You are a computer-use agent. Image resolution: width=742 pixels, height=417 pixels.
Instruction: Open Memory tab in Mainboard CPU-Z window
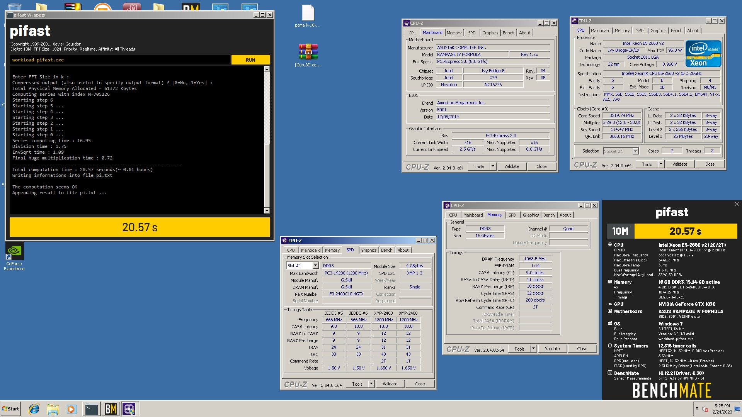tap(454, 33)
